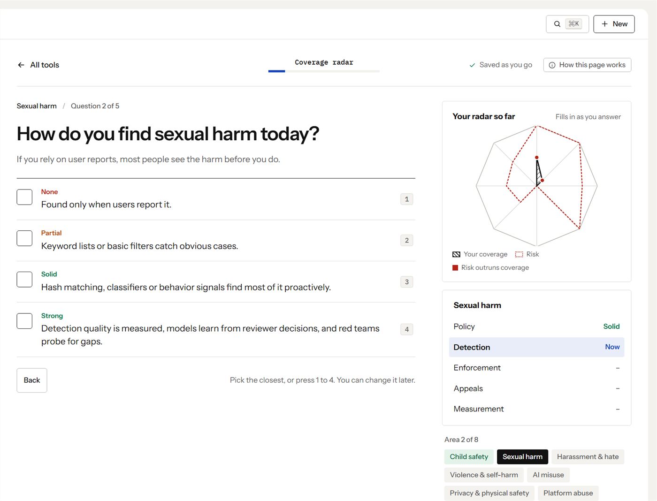Return to All tools
This screenshot has height=501, width=657.
[38, 65]
